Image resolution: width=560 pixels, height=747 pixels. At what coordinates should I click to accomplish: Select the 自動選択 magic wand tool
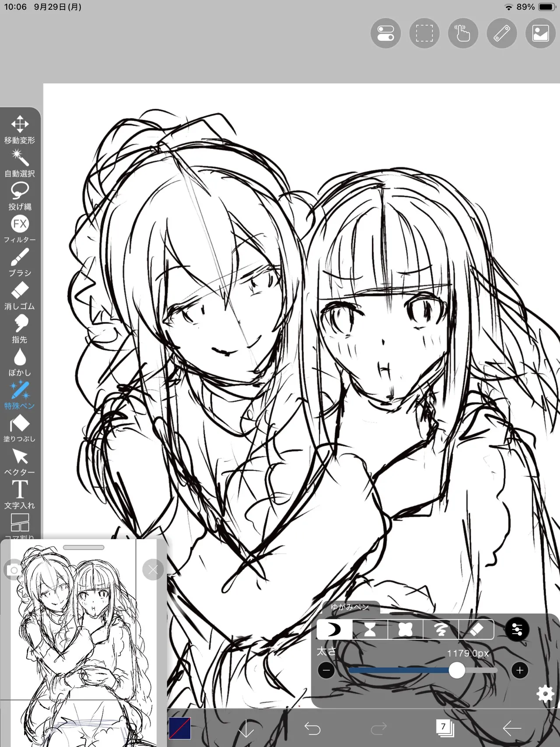(20, 163)
